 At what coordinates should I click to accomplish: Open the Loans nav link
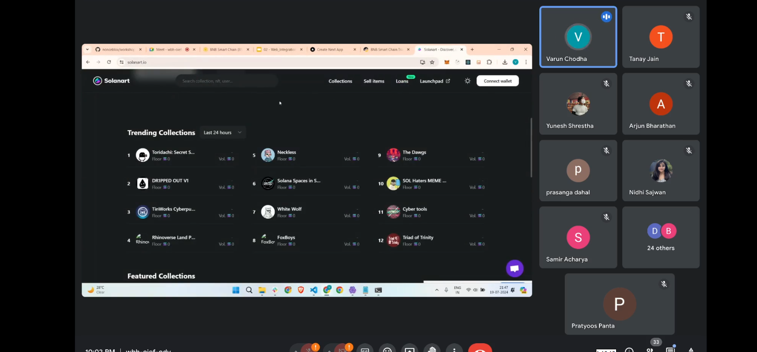point(402,81)
